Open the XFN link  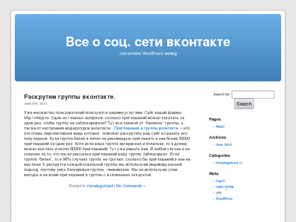point(218,193)
